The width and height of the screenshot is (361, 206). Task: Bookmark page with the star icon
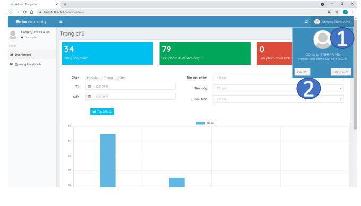(x=337, y=12)
